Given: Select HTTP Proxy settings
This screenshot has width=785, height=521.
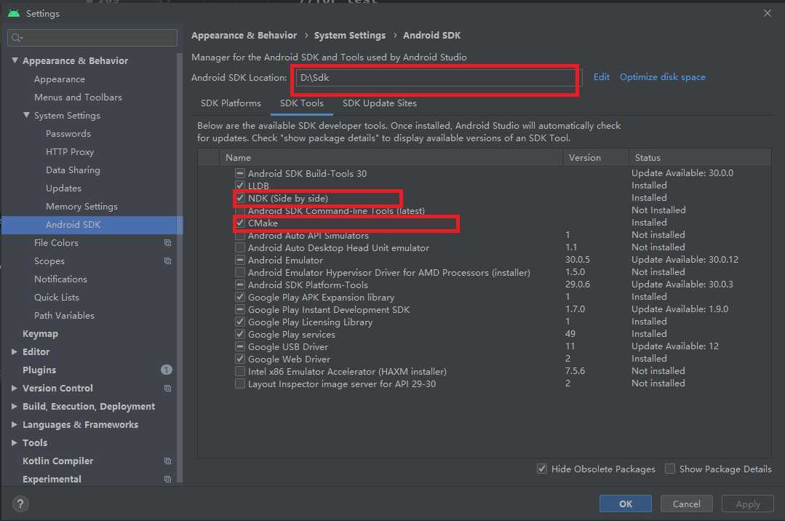Looking at the screenshot, I should click(x=70, y=152).
